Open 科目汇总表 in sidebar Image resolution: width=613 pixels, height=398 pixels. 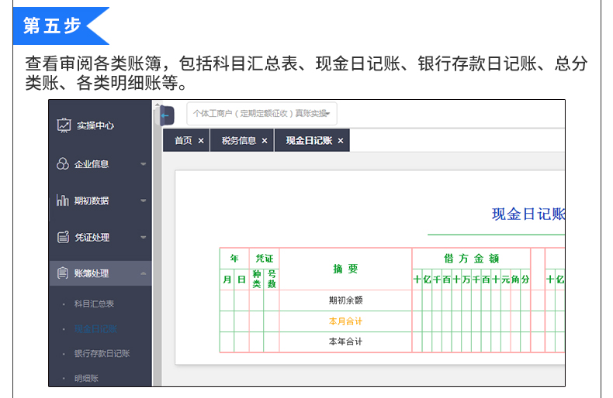(x=94, y=304)
